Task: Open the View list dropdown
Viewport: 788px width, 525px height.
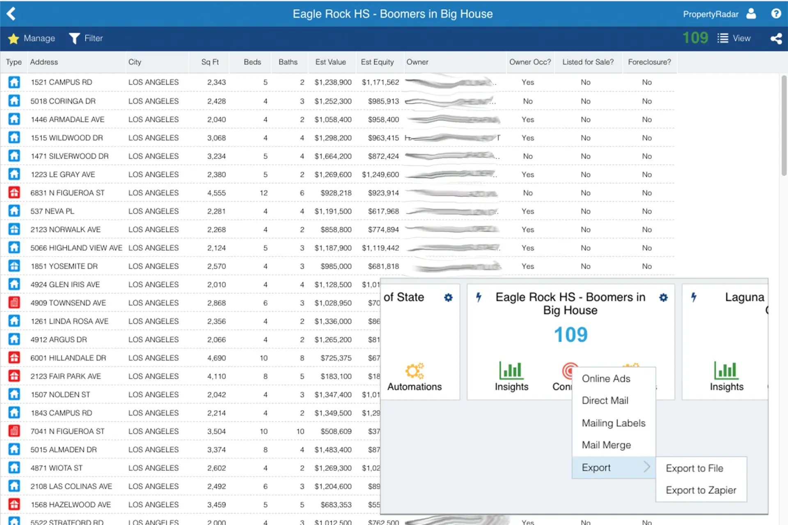Action: 734,38
